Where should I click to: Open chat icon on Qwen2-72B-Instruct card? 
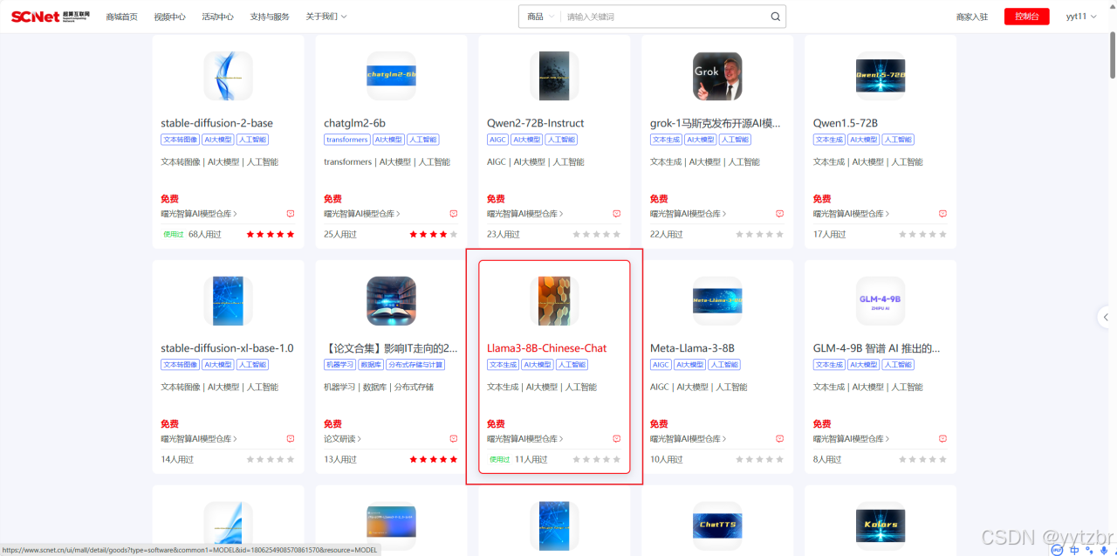(617, 214)
